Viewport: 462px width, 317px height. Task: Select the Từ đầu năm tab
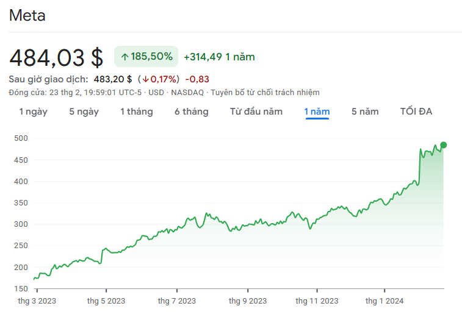pyautogui.click(x=256, y=112)
